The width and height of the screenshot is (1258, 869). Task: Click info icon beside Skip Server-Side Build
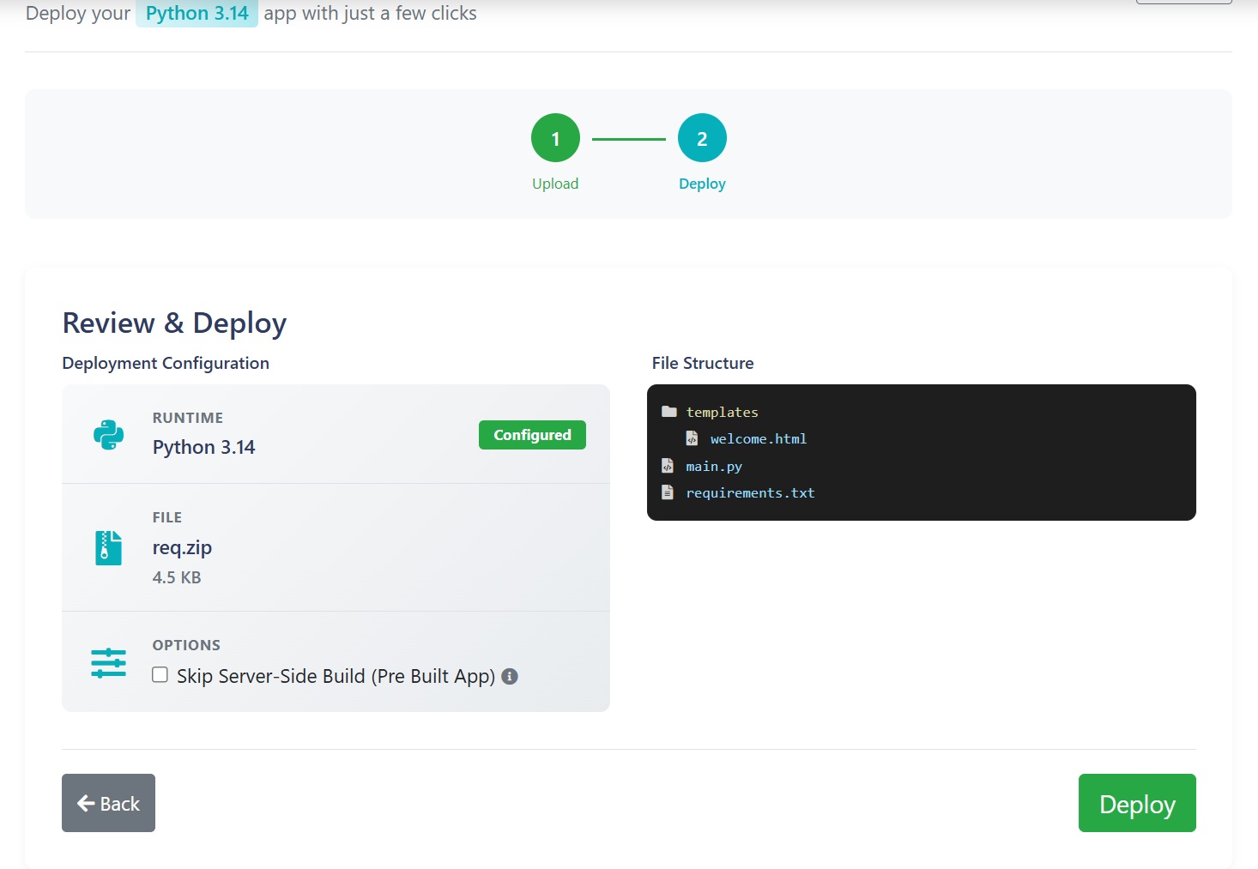pyautogui.click(x=510, y=677)
